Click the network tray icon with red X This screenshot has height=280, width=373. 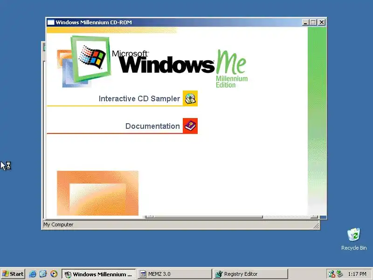pos(332,274)
